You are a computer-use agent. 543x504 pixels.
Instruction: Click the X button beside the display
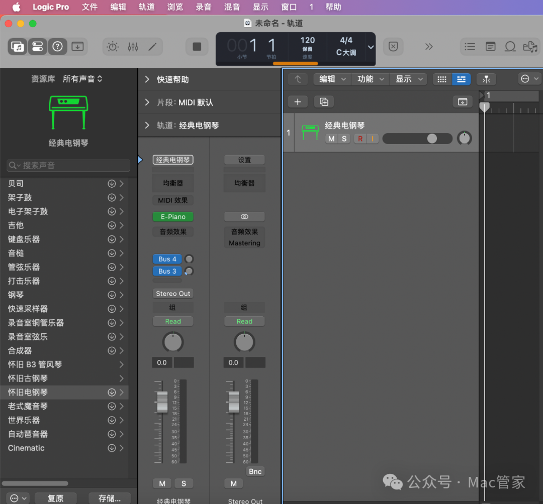393,46
